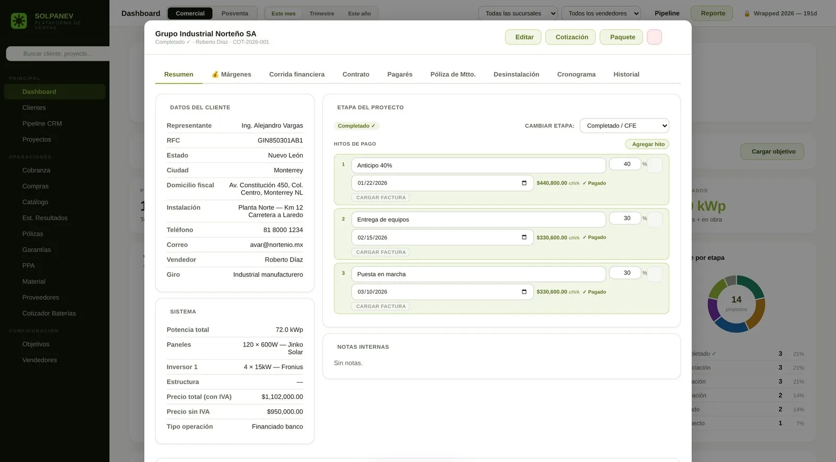Screen dimensions: 836x462
Task: Open the Historial tab
Action: coord(626,75)
